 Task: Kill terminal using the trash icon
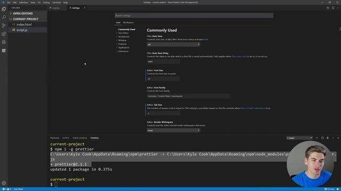click(x=328, y=138)
